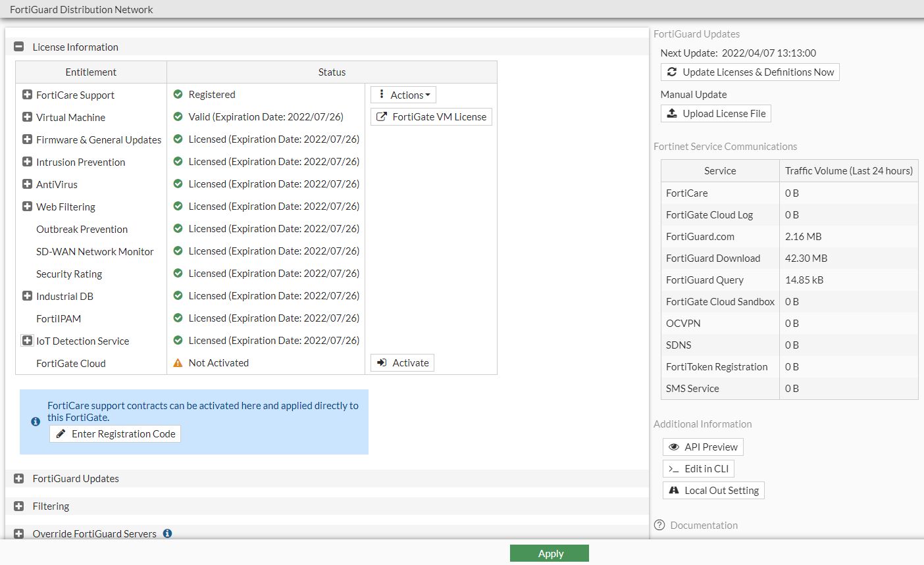Select the FortiGate Cloud entitlement label
Image resolution: width=924 pixels, height=565 pixels.
(x=71, y=364)
